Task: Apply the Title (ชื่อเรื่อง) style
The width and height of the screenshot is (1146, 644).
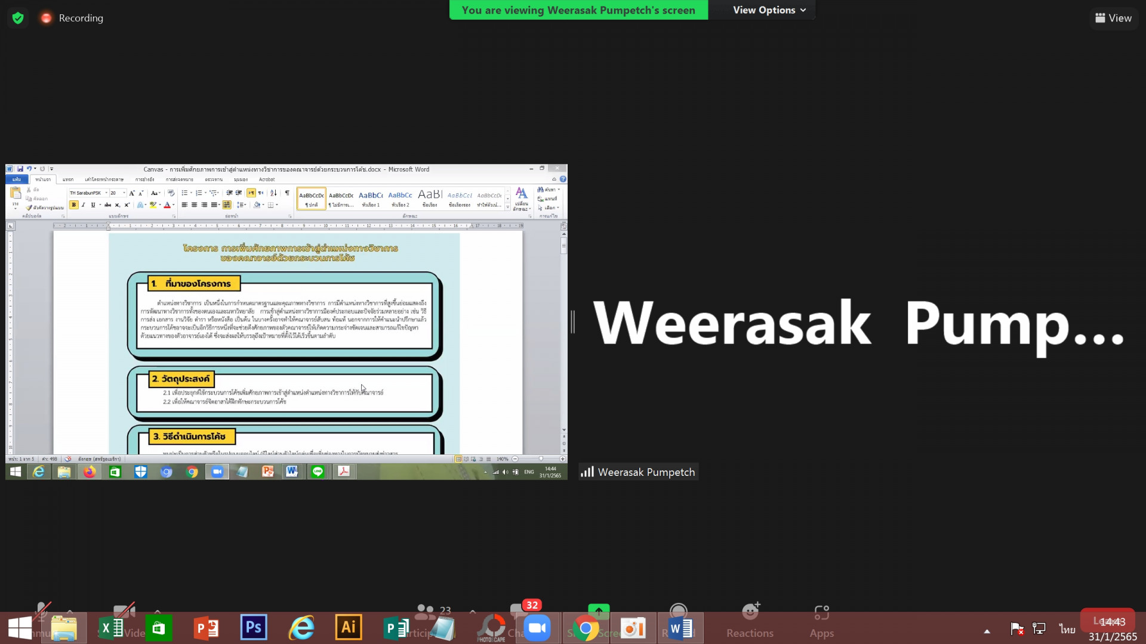Action: pyautogui.click(x=430, y=199)
